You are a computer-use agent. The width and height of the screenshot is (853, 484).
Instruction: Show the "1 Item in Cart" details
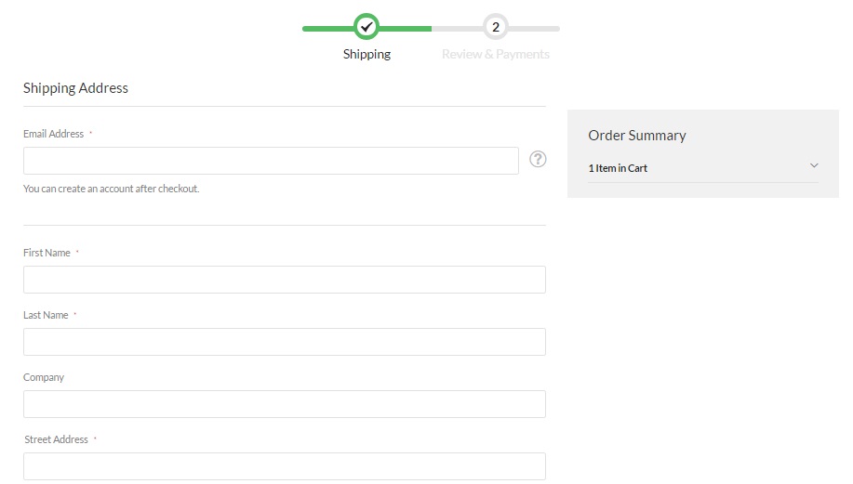tap(618, 168)
